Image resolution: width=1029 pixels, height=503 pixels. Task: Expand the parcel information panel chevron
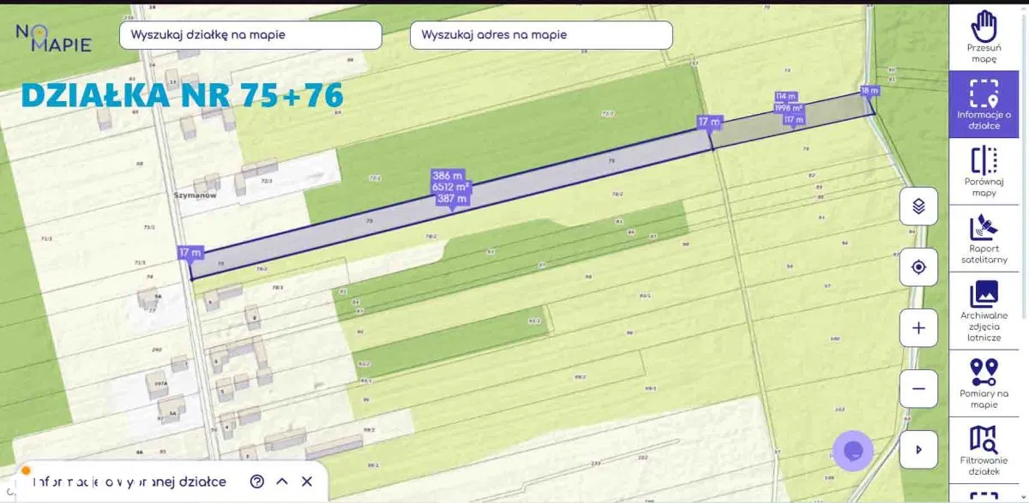282,482
